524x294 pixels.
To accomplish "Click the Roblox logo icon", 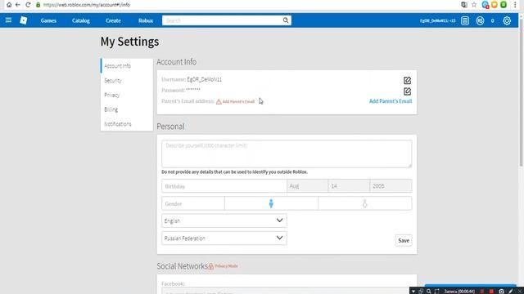I will 24,20.
